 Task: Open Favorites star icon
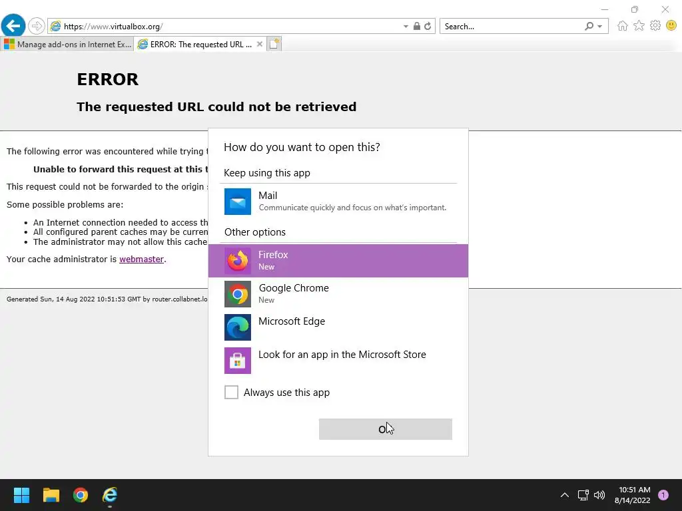(639, 26)
